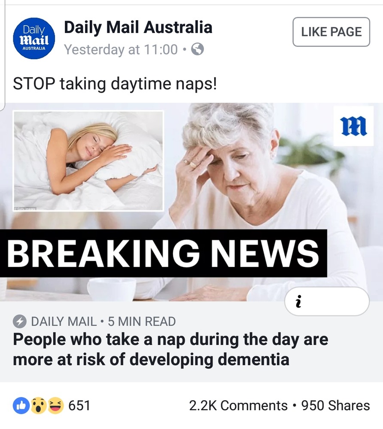The height and width of the screenshot is (429, 383).
Task: Tap the Wow reaction emoji
Action: click(x=38, y=405)
